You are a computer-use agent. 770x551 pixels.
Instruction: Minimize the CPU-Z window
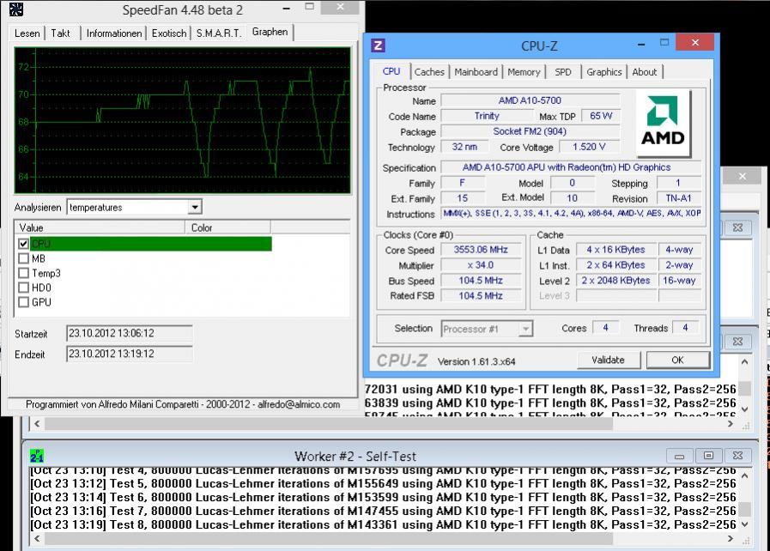(x=641, y=44)
